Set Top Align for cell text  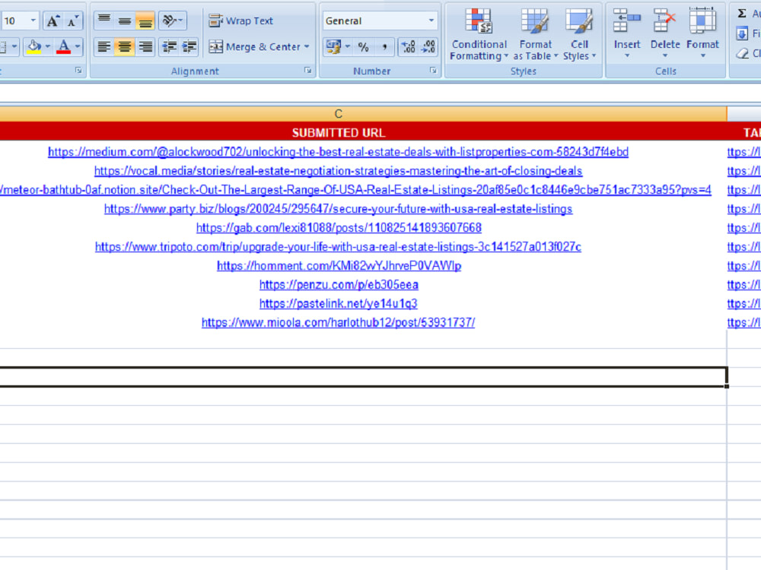[x=103, y=21]
